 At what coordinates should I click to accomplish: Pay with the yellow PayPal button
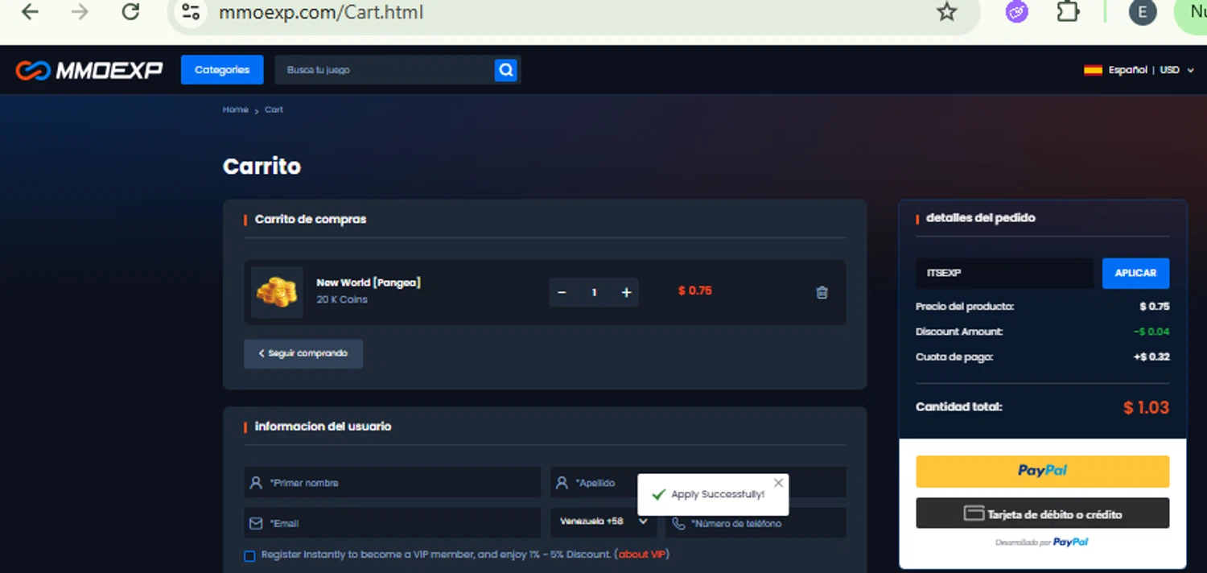1042,471
